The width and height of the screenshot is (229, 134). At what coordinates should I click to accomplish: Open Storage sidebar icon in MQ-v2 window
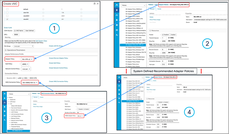[x=119, y=98]
